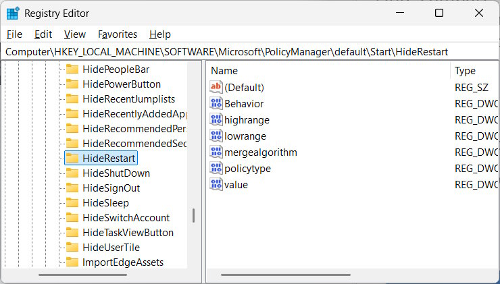
Task: Select the HideUserTile folder icon
Action: (x=72, y=248)
